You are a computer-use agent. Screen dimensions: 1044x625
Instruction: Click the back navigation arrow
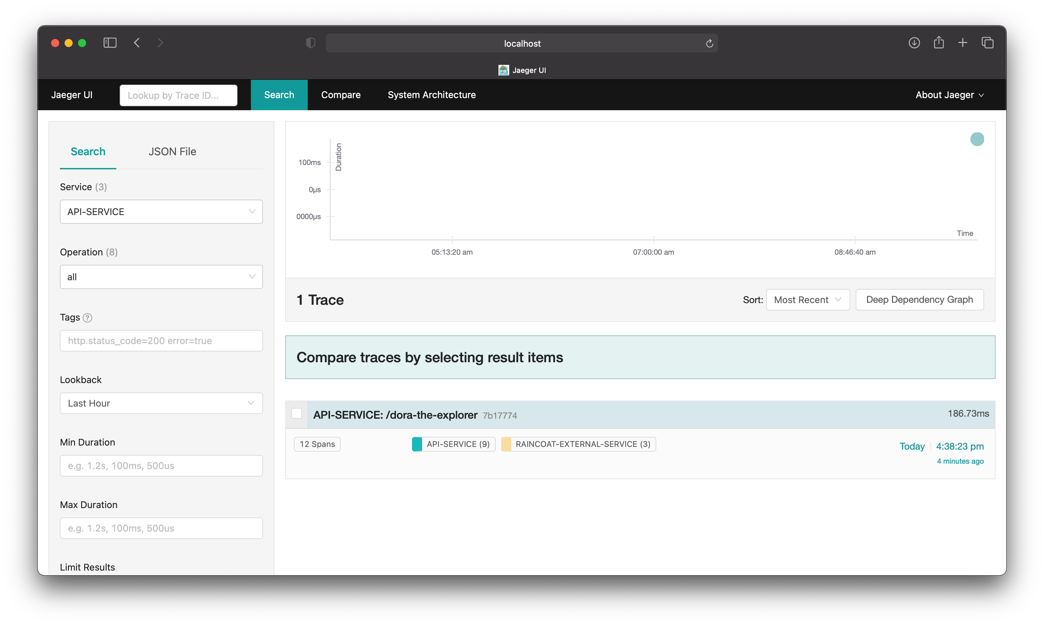137,43
